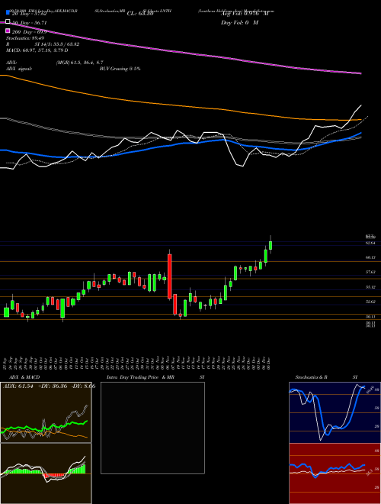This screenshot has width=381, height=504.
Task: Click the 52.62 price axis label
Action: coord(371,302)
